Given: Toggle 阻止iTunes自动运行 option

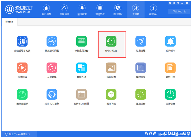Looking at the screenshot, I should tap(17, 134).
